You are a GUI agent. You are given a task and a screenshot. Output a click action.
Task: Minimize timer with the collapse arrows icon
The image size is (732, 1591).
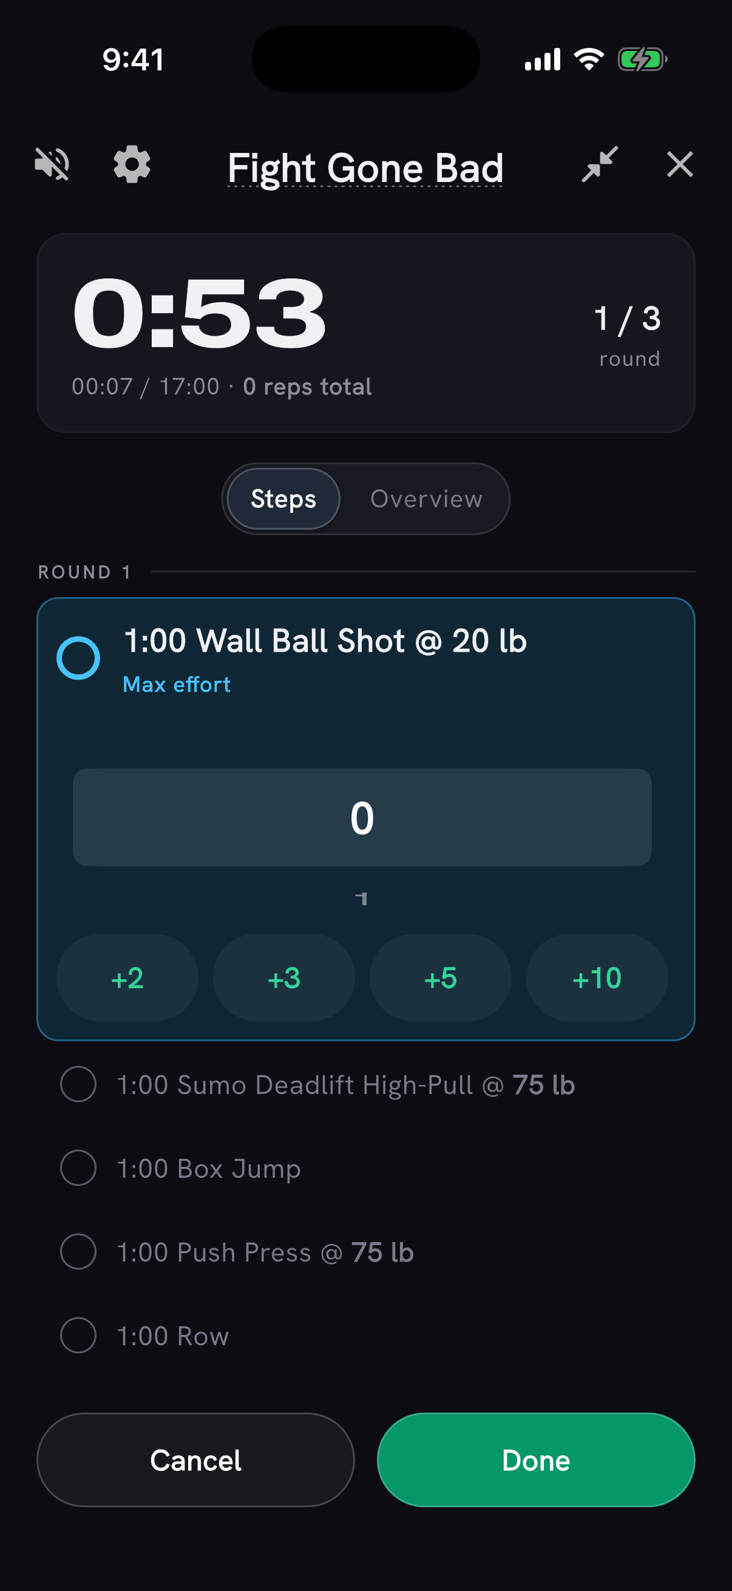[x=600, y=164]
